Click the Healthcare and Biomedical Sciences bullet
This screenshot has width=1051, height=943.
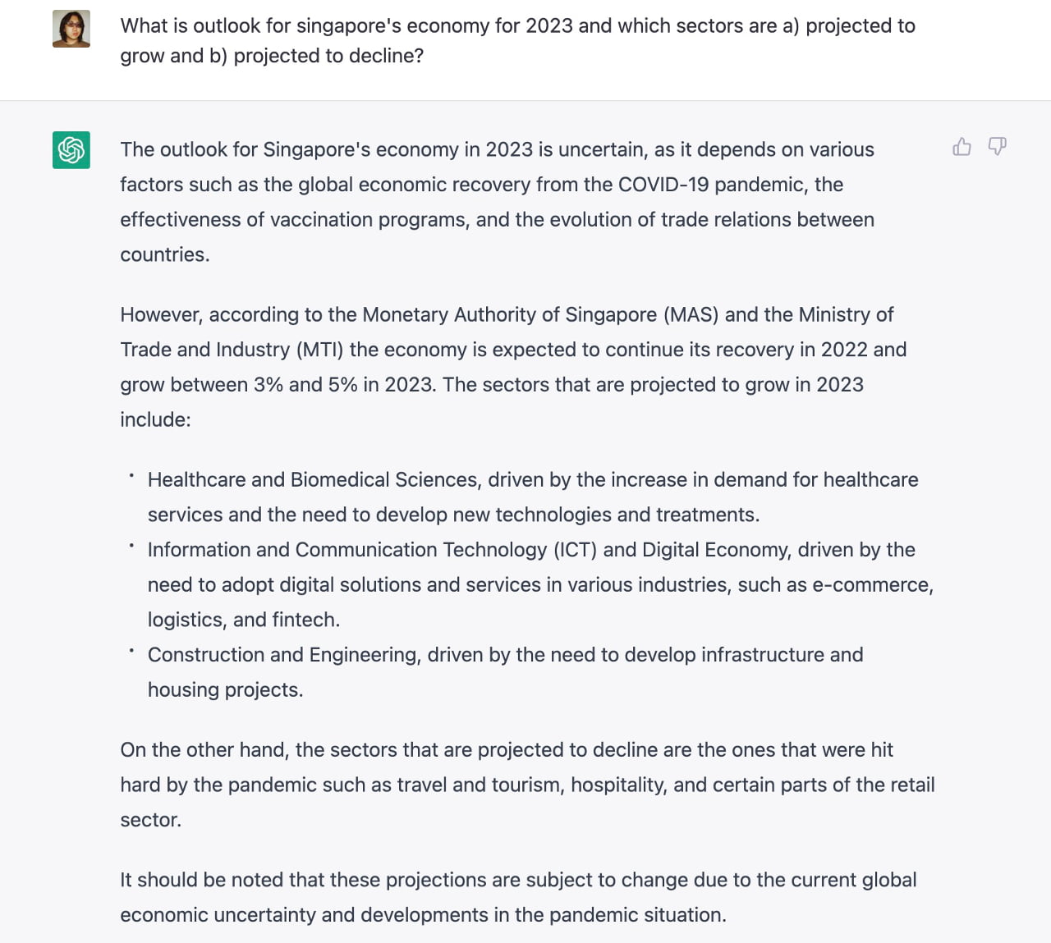pyautogui.click(x=532, y=497)
